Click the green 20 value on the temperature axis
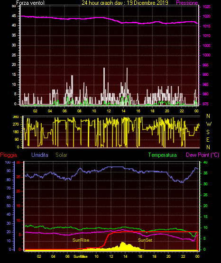Viewport: 221px width, 263px height. click(x=205, y=206)
